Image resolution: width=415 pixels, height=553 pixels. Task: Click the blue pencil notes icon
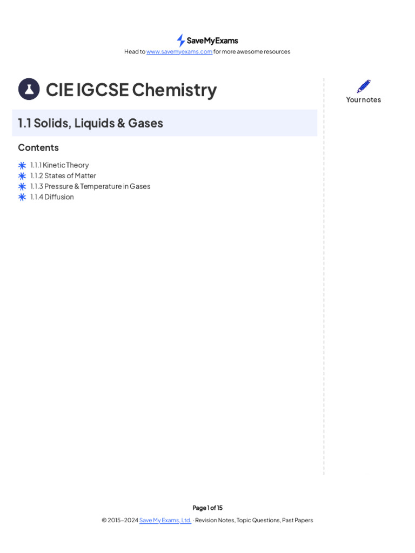[364, 86]
